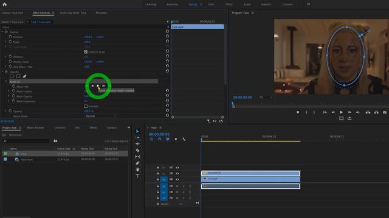Export a frame with the camera icon
Image resolution: width=389 pixels, height=218 pixels.
pos(385,113)
